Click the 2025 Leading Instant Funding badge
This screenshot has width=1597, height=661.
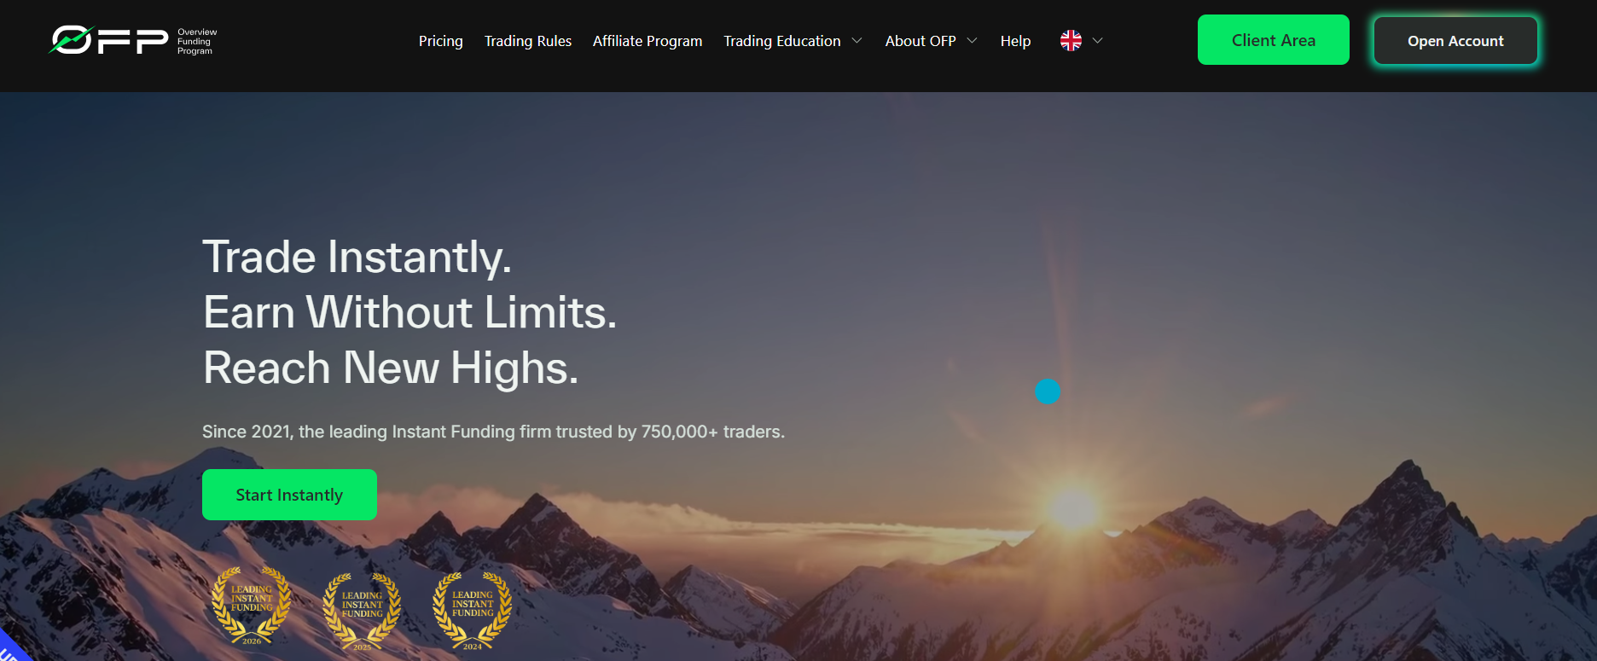362,612
